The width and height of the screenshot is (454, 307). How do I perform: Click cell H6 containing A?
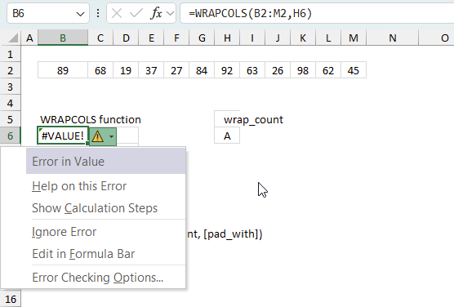(227, 136)
